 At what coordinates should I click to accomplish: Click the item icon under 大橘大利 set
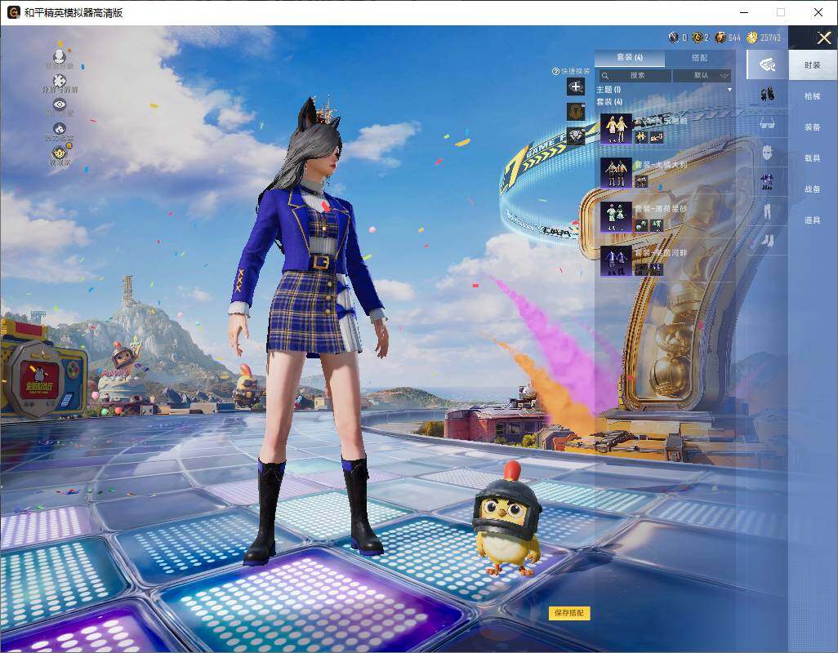(641, 181)
